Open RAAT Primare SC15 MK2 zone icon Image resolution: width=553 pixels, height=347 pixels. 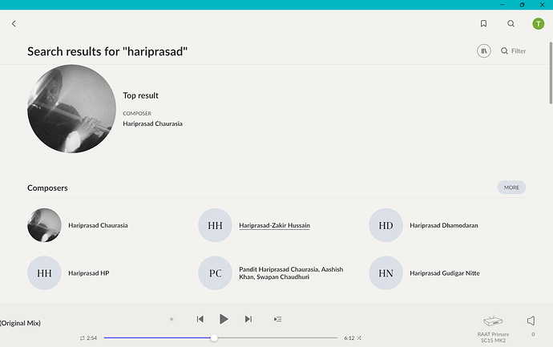493,321
